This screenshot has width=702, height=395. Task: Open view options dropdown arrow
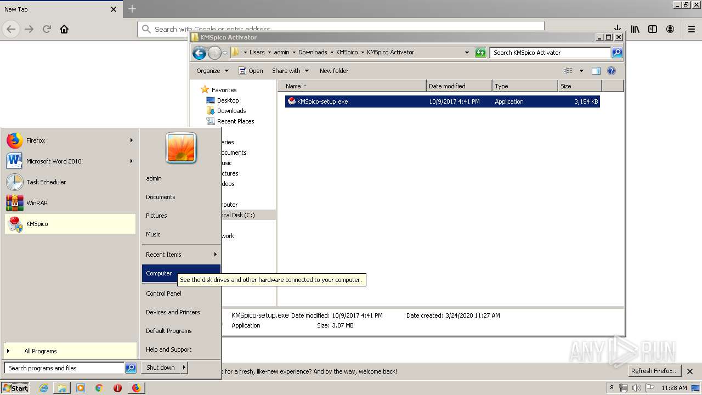coord(581,71)
